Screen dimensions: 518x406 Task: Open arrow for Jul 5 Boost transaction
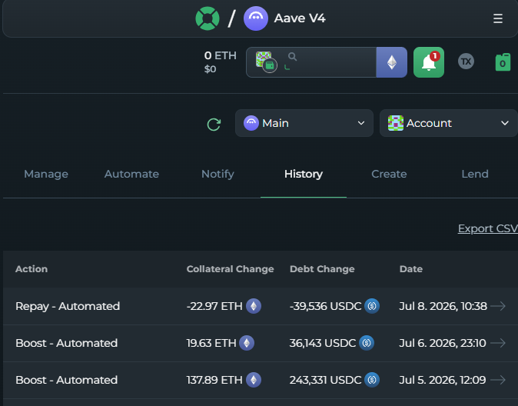(498, 380)
